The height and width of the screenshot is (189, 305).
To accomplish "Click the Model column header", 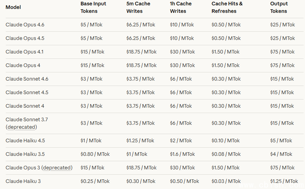I will pyautogui.click(x=13, y=7).
